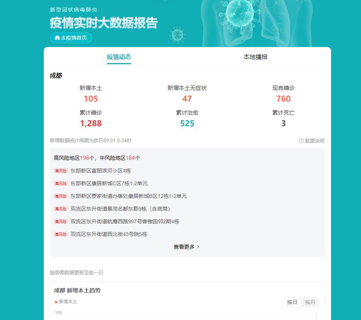Viewport: 361px width, 320px height.
Task: Click the home icon in 去疫情首页 button
Action: [x=57, y=38]
